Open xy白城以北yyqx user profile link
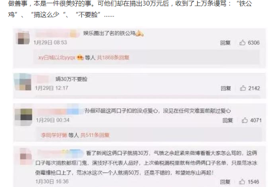Screen dimensions: 279x187 pyautogui.click(x=57, y=57)
